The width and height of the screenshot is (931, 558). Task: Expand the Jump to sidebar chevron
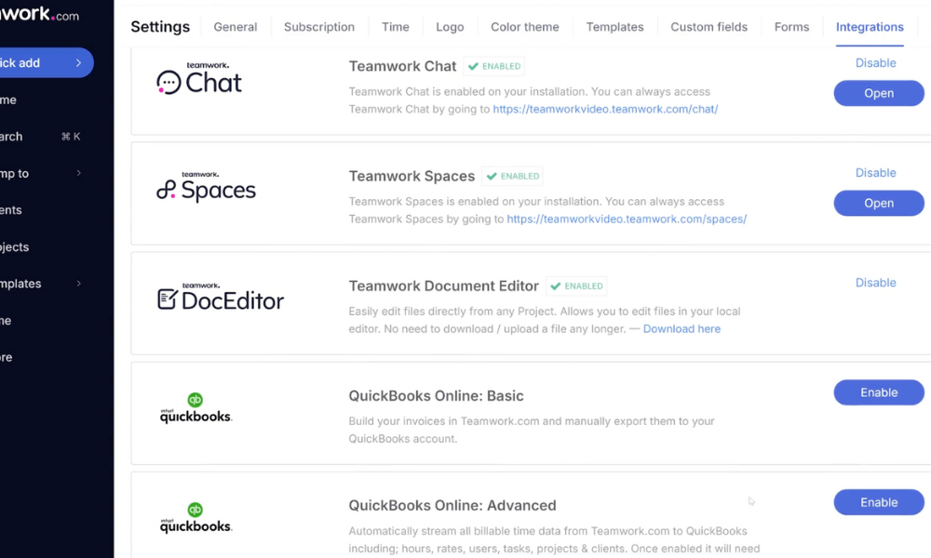pyautogui.click(x=79, y=173)
